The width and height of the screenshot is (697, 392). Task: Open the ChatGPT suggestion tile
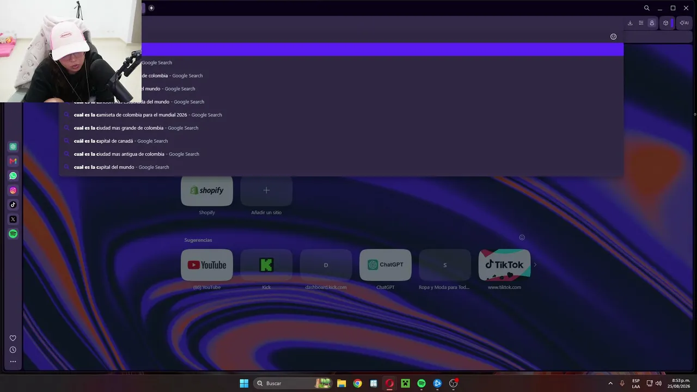click(386, 265)
